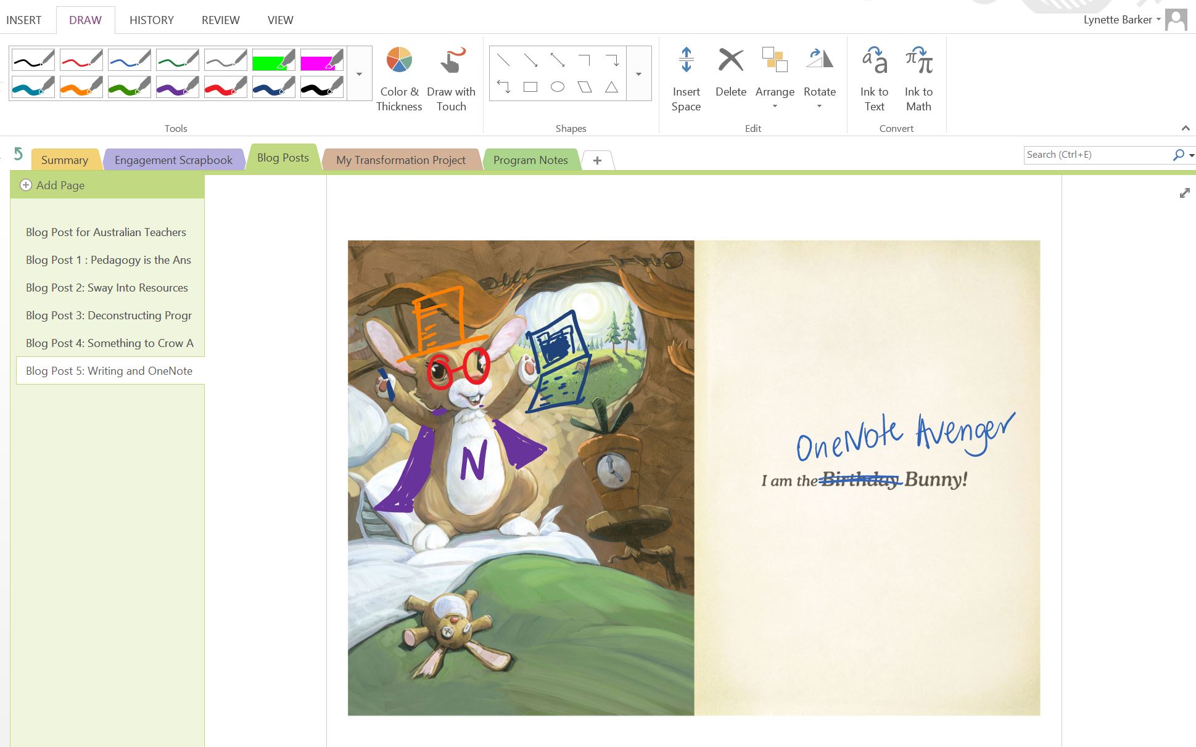Expand the pen gallery dropdown

tap(359, 73)
